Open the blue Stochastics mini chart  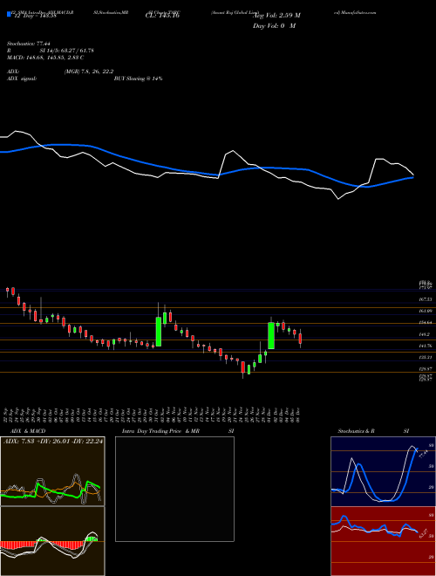point(383,471)
